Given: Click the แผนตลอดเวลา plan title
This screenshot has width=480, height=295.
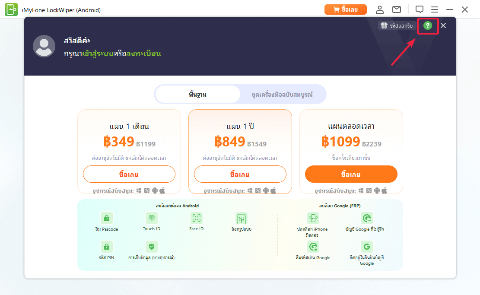Looking at the screenshot, I should coord(351,127).
